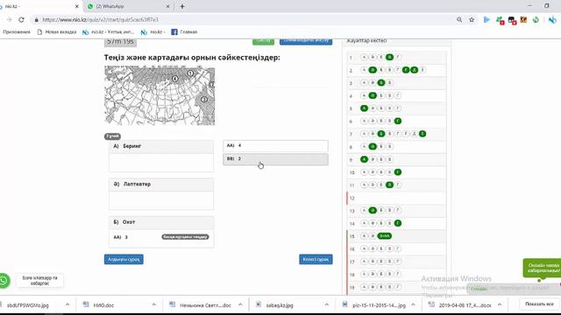The height and width of the screenshot is (315, 561).
Task: Toggle last option in answer row 2
Action: pyautogui.click(x=423, y=70)
